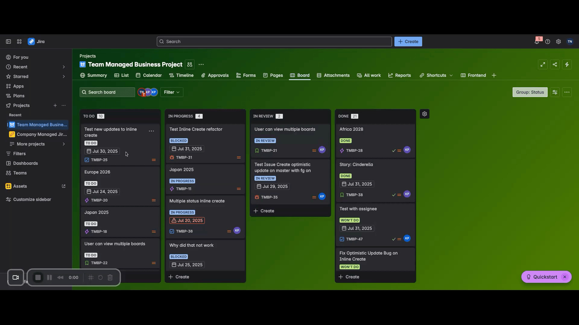
Task: Click the top Search field
Action: [274, 42]
